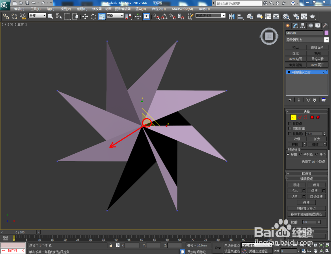Select Element sub-object level icon
The width and height of the screenshot is (331, 254).
[x=318, y=117]
